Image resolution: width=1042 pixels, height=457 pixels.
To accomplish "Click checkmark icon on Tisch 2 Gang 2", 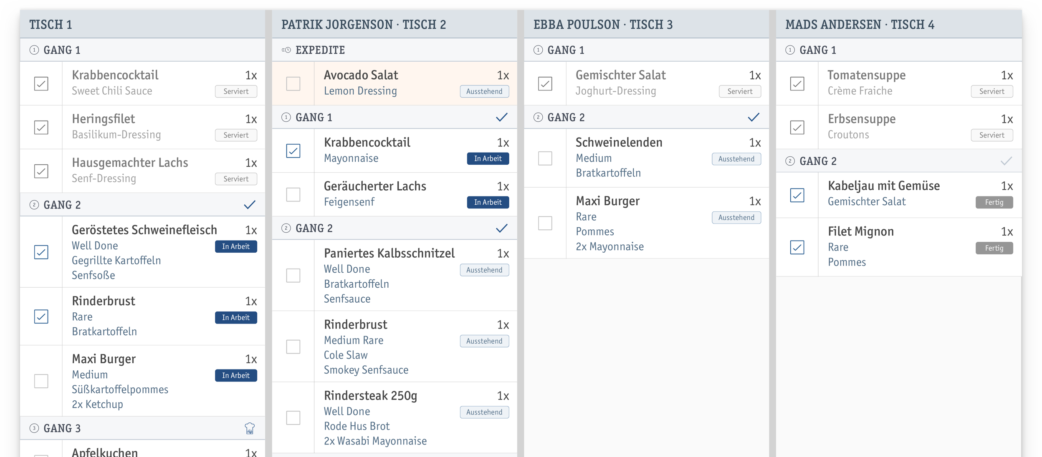I will (x=501, y=228).
